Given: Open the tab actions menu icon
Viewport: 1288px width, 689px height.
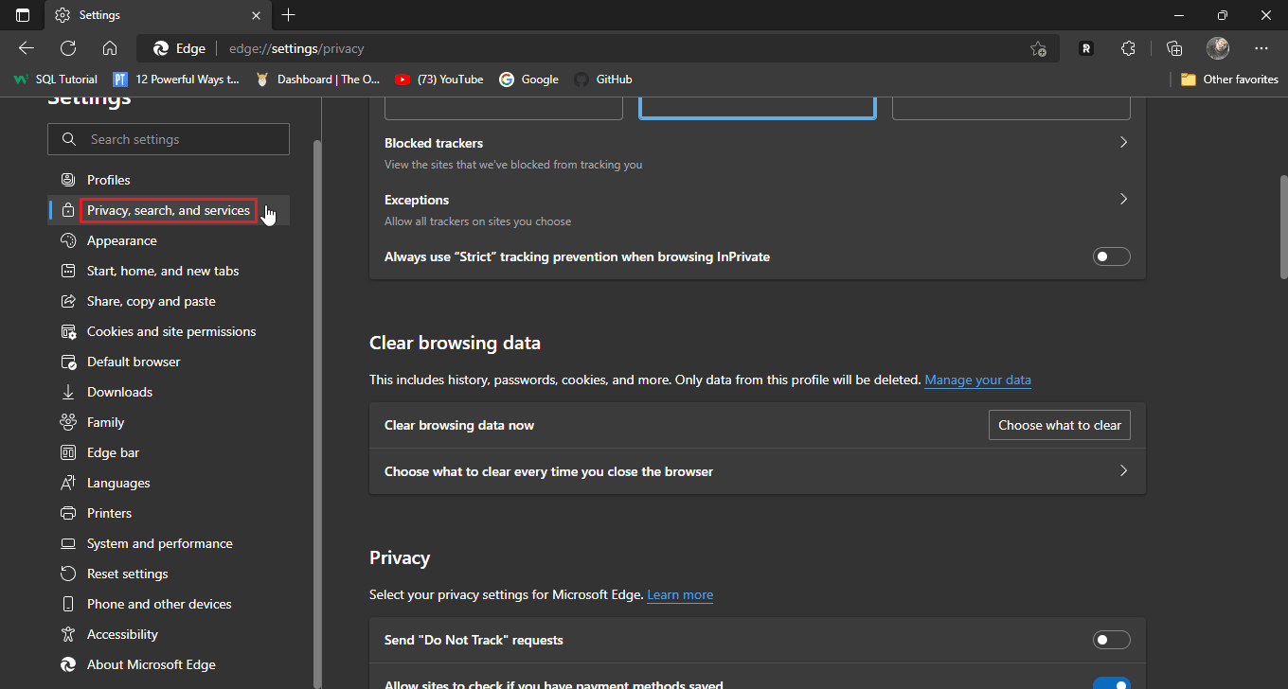Looking at the screenshot, I should pos(23,15).
